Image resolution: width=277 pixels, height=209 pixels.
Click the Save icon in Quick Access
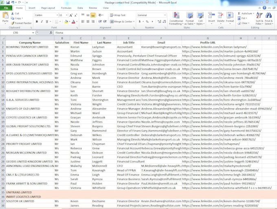8,2
